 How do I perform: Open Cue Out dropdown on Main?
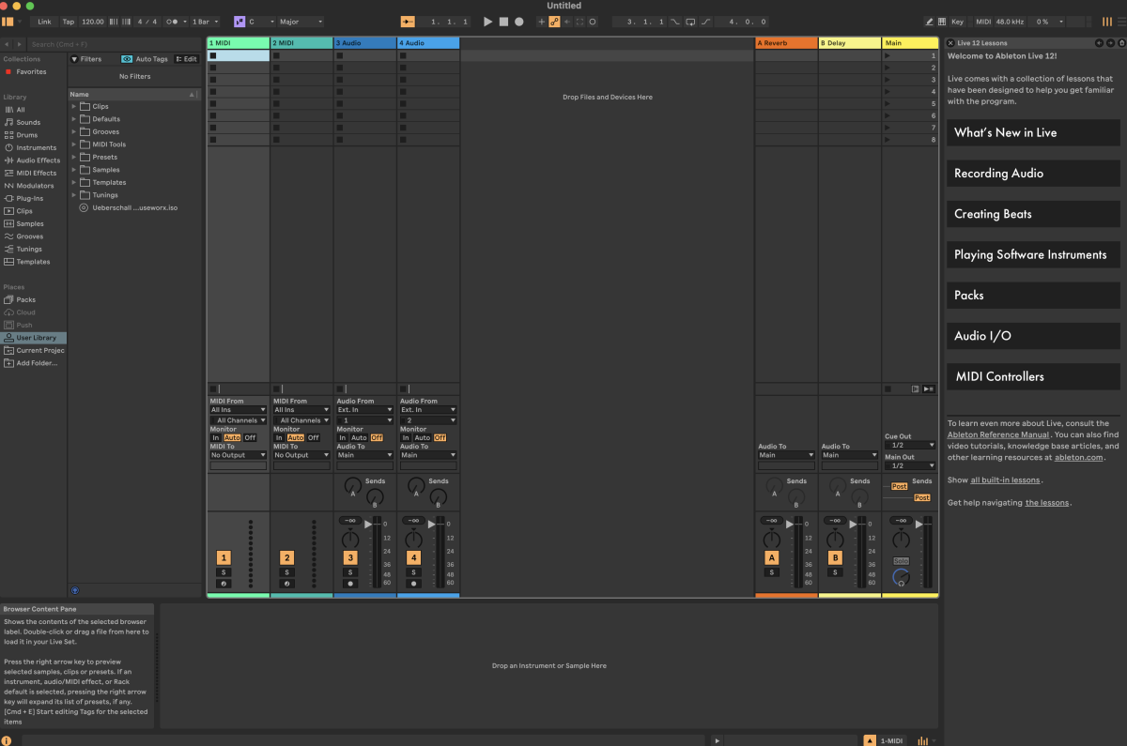[x=910, y=446]
